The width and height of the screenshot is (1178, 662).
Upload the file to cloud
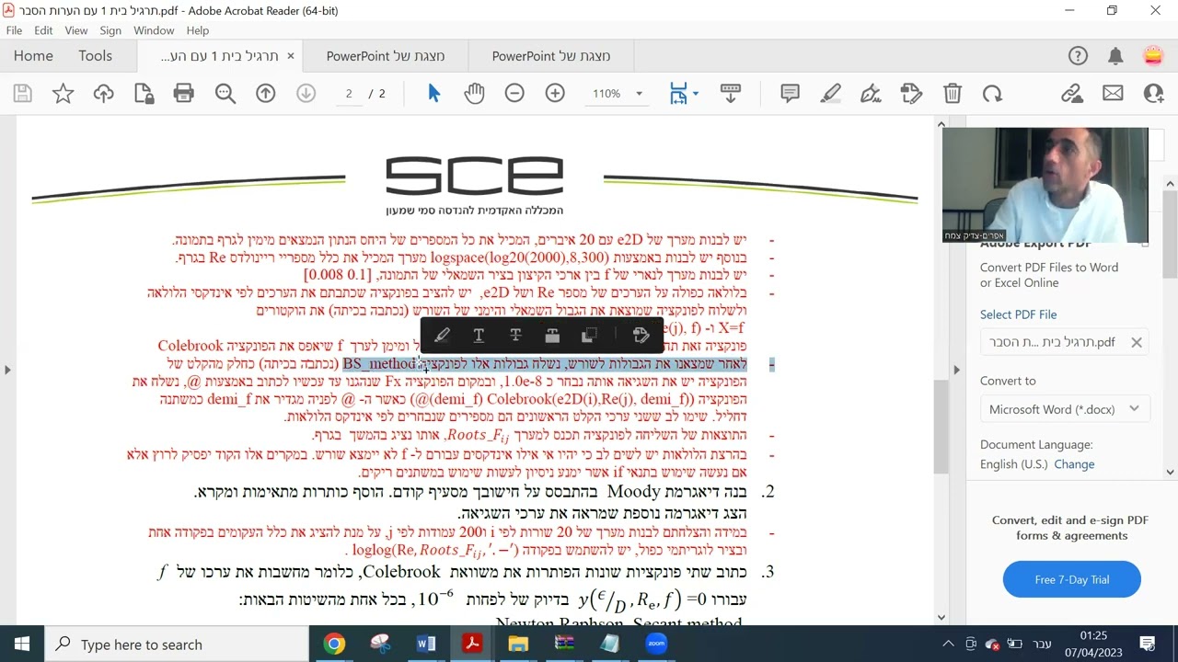(x=103, y=93)
